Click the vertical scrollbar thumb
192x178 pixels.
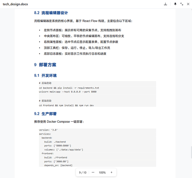[191, 152]
